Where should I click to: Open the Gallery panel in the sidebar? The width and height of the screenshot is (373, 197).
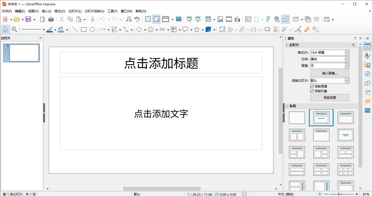coord(368,64)
